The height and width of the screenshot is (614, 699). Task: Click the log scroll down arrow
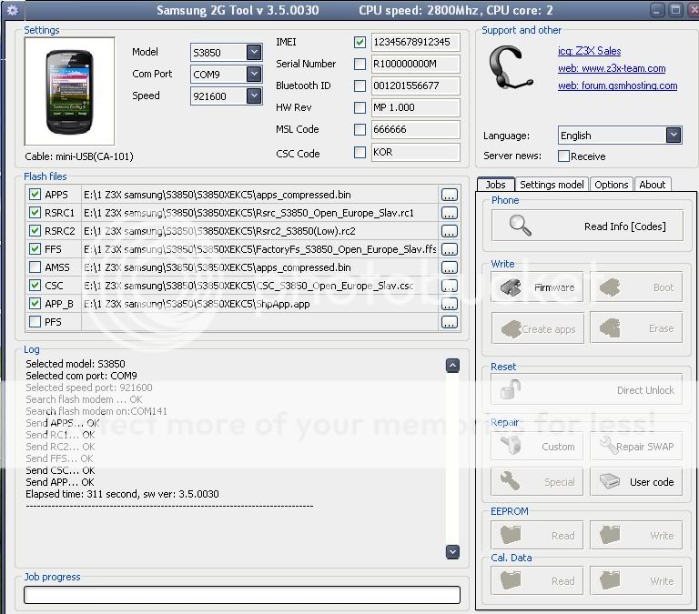click(452, 551)
